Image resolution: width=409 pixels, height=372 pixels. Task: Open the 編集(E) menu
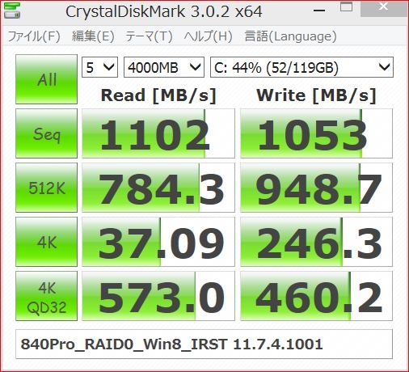(93, 36)
